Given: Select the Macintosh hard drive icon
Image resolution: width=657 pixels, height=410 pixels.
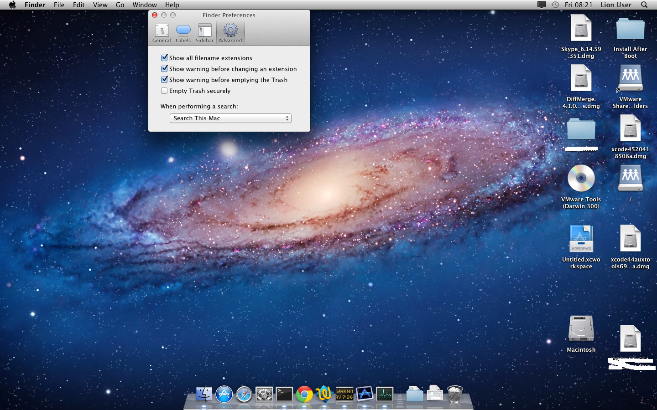Looking at the screenshot, I should click(581, 328).
